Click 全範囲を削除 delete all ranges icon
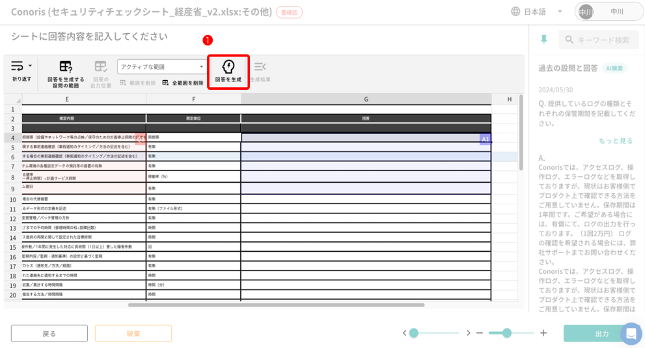This screenshot has height=348, width=645. (166, 83)
